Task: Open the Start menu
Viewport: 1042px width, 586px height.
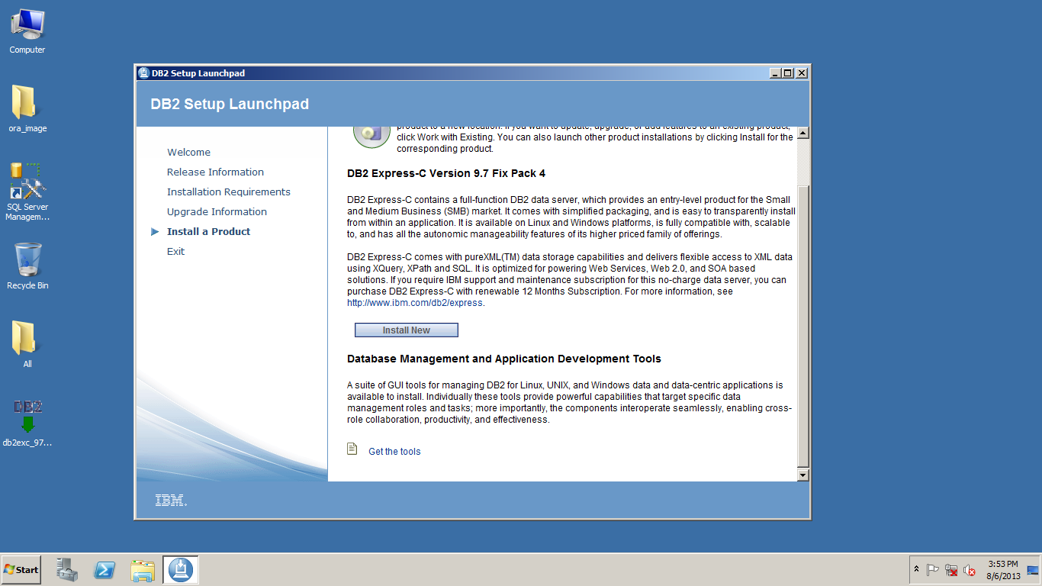Action: tap(21, 570)
